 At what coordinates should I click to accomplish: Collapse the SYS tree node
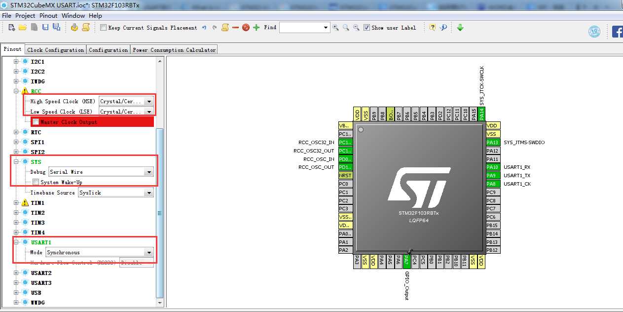[16, 162]
